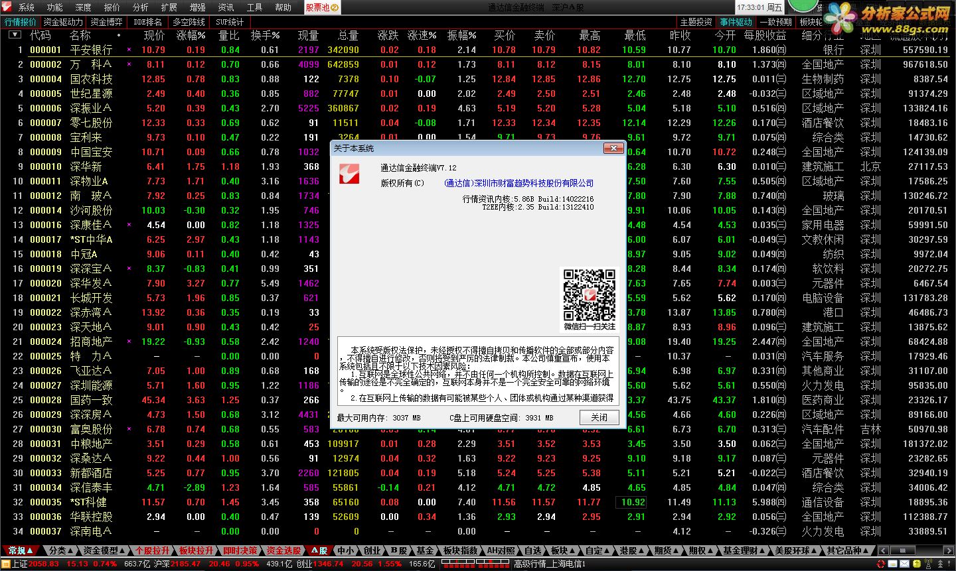Screen dimensions: 956x571
Task: Close the 关于本系统 dialog with X
Action: coord(612,148)
